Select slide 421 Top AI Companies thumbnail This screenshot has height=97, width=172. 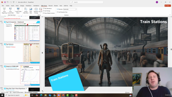22,31
